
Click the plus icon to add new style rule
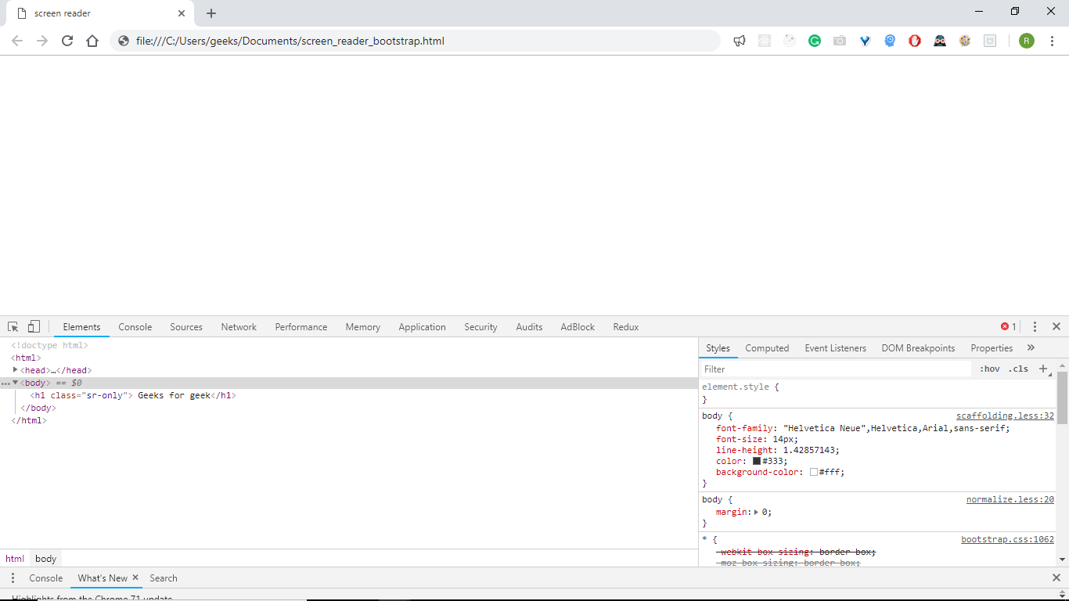tap(1044, 369)
